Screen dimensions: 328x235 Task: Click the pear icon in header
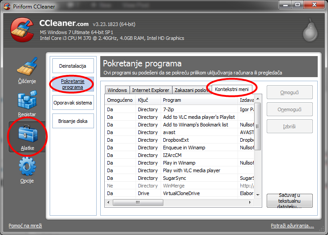tap(311, 30)
